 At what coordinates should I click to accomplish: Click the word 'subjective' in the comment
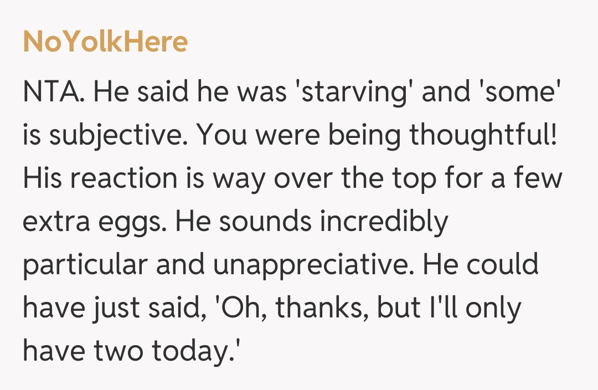point(113,135)
